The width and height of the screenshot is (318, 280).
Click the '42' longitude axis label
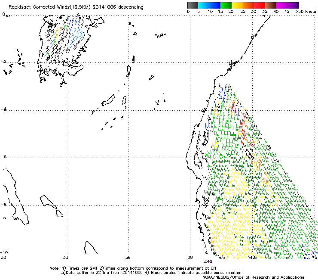coord(252,258)
